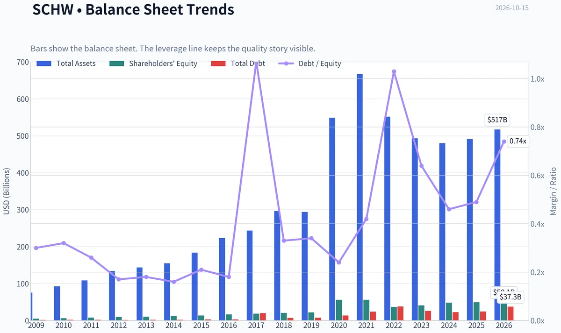Toggle the Total Assets legend series

[66, 64]
